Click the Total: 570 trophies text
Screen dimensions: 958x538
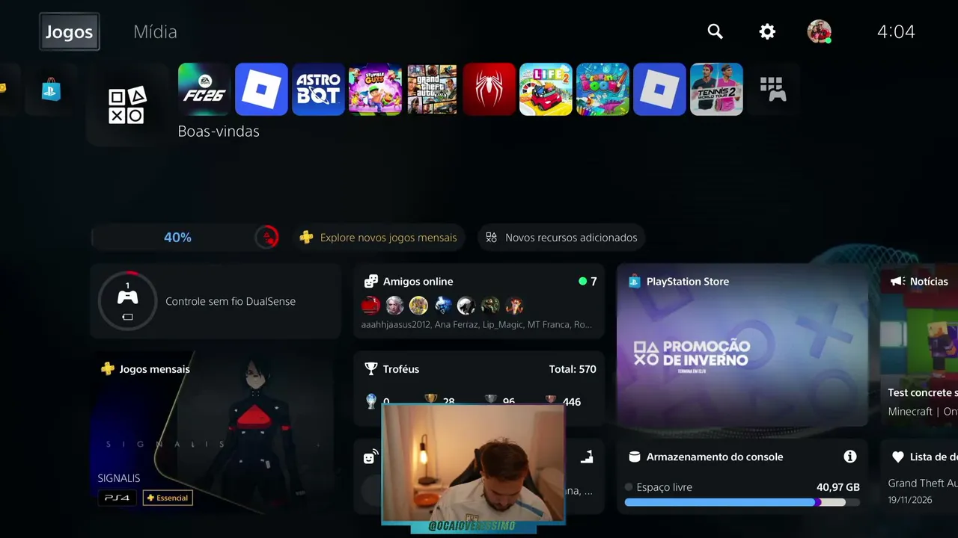click(x=573, y=369)
